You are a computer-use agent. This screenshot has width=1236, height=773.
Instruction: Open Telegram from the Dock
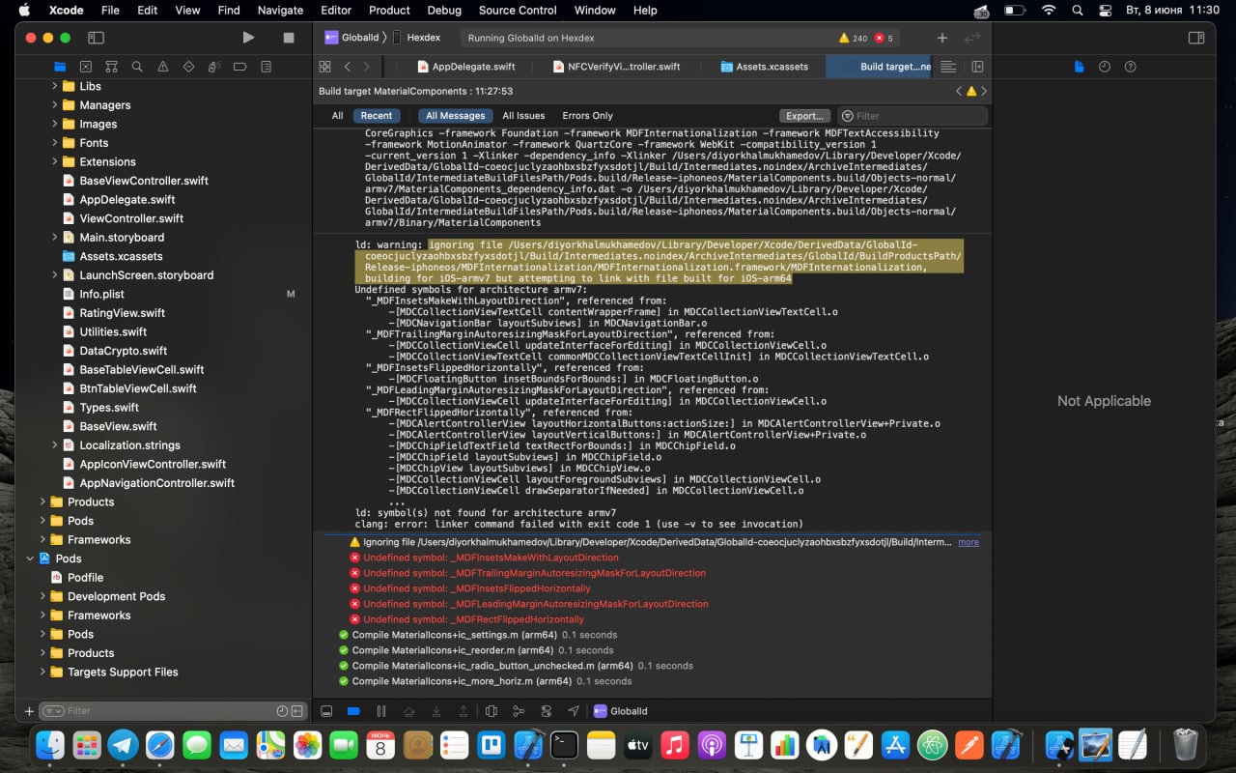point(123,745)
